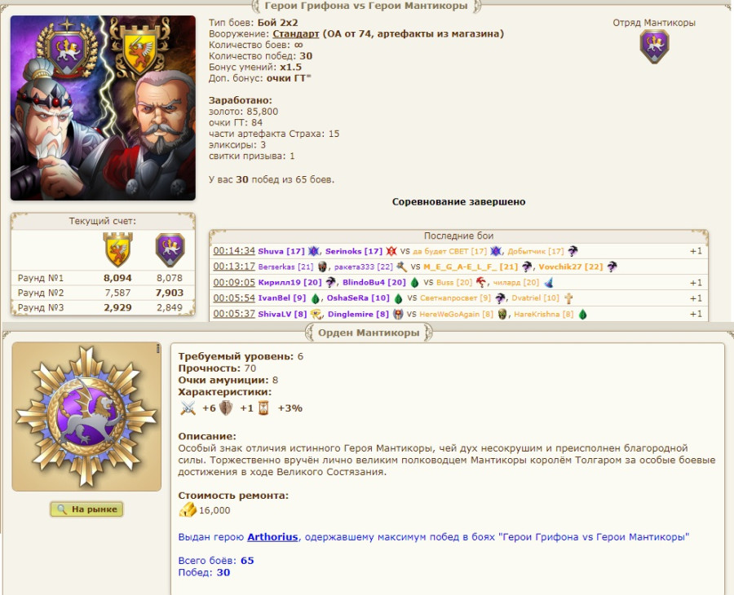Click the cross faction icon beside Dvatriel [10]

[568, 298]
